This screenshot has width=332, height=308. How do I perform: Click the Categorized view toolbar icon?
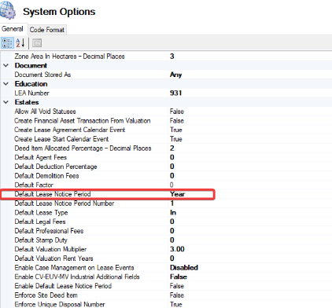(7, 43)
